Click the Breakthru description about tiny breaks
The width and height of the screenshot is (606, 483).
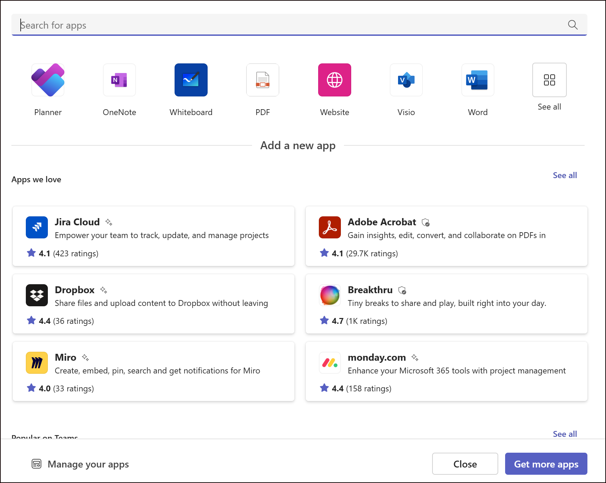(x=447, y=303)
